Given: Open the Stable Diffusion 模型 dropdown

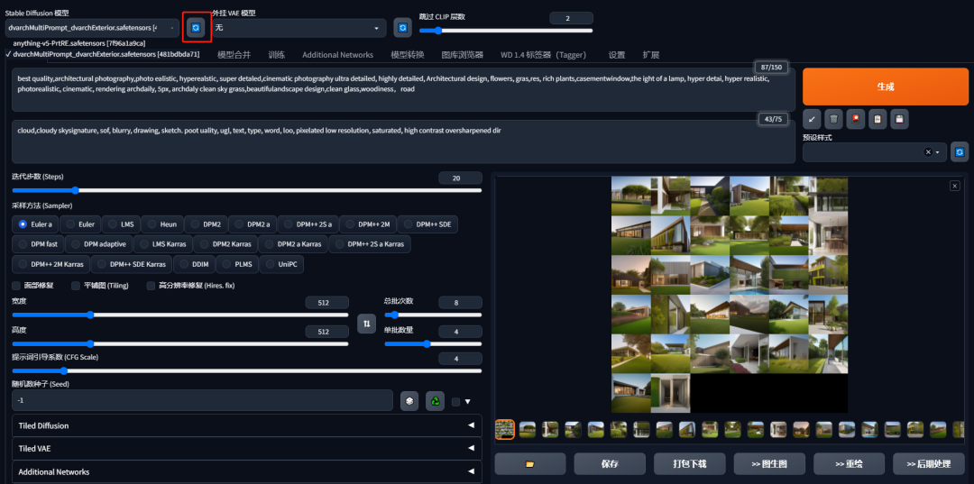Looking at the screenshot, I should (92, 28).
